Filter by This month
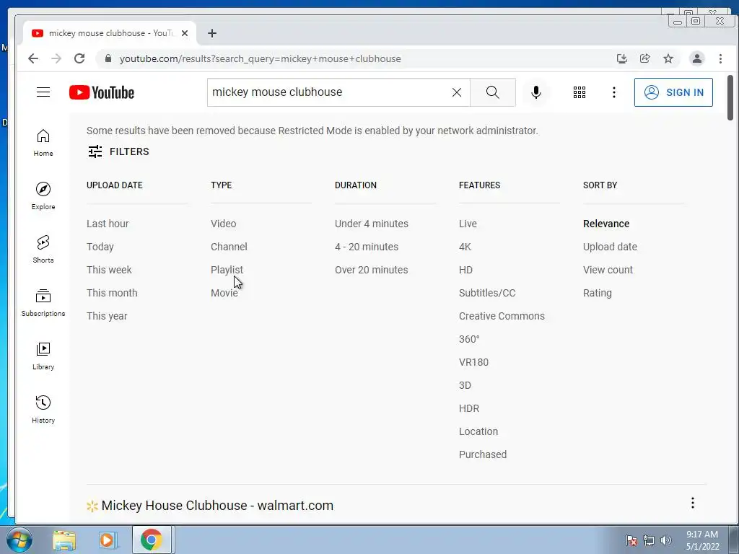 112,293
